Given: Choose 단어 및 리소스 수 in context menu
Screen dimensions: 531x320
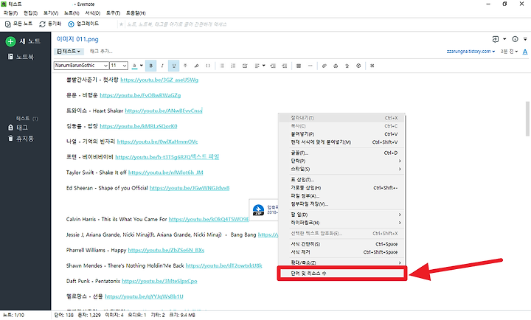Looking at the screenshot, I should click(342, 274).
